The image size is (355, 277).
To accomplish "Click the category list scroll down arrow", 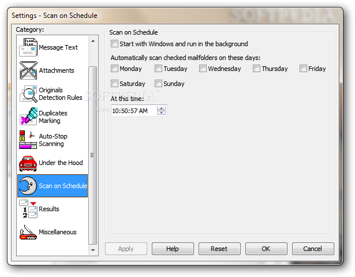I will point(93,250).
